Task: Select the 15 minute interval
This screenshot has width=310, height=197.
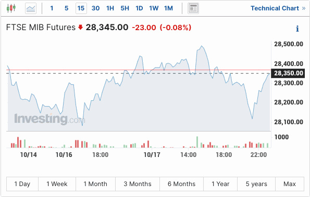Action: tap(81, 8)
